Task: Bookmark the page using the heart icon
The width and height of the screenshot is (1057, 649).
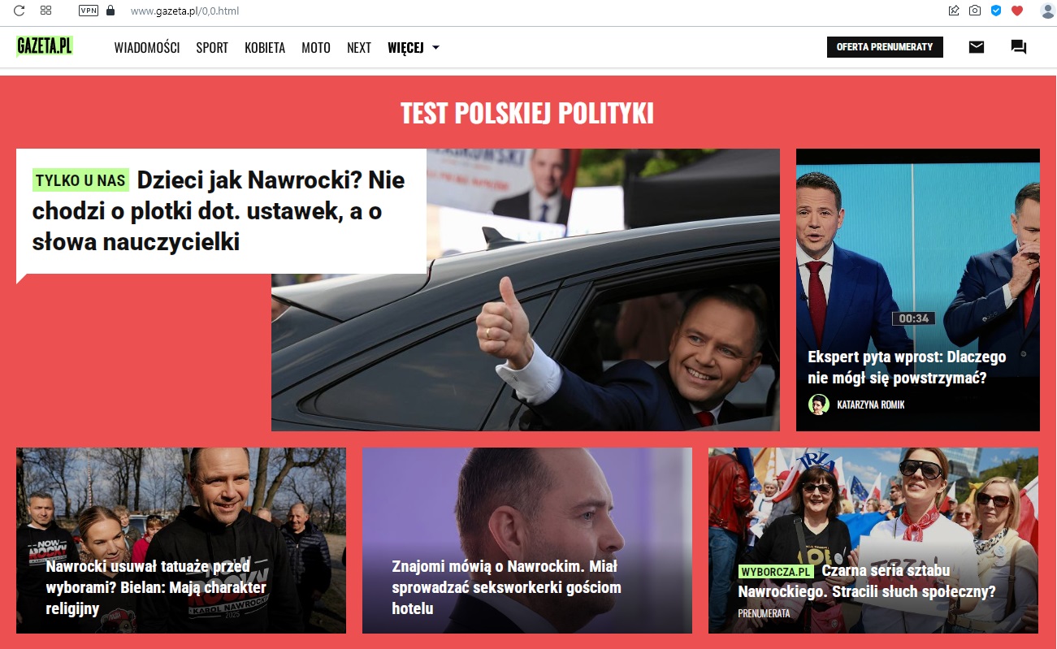Action: [1017, 11]
